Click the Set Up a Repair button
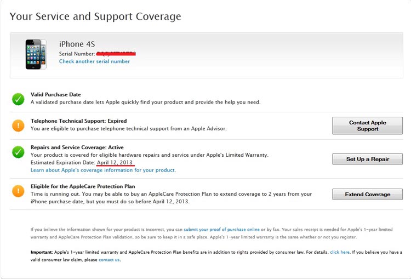This screenshot has width=411, height=279. [x=367, y=159]
